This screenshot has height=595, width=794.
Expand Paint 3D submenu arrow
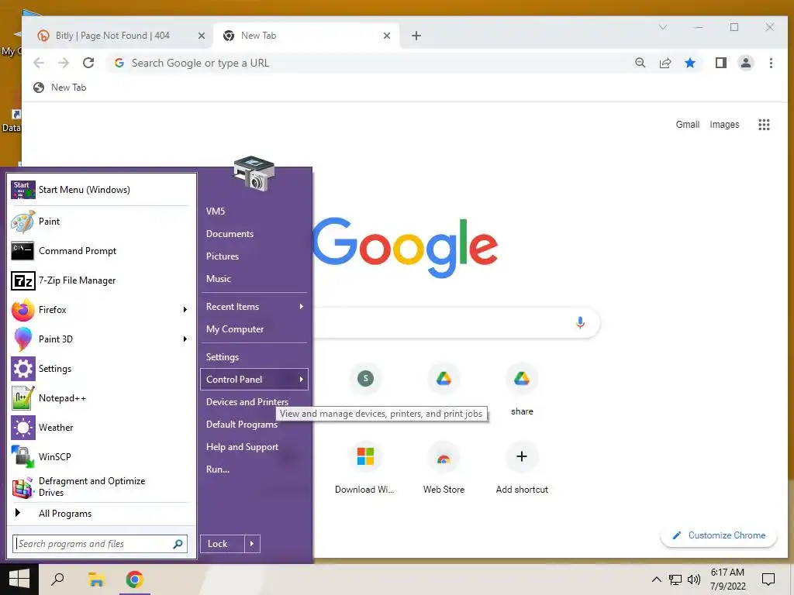[185, 339]
